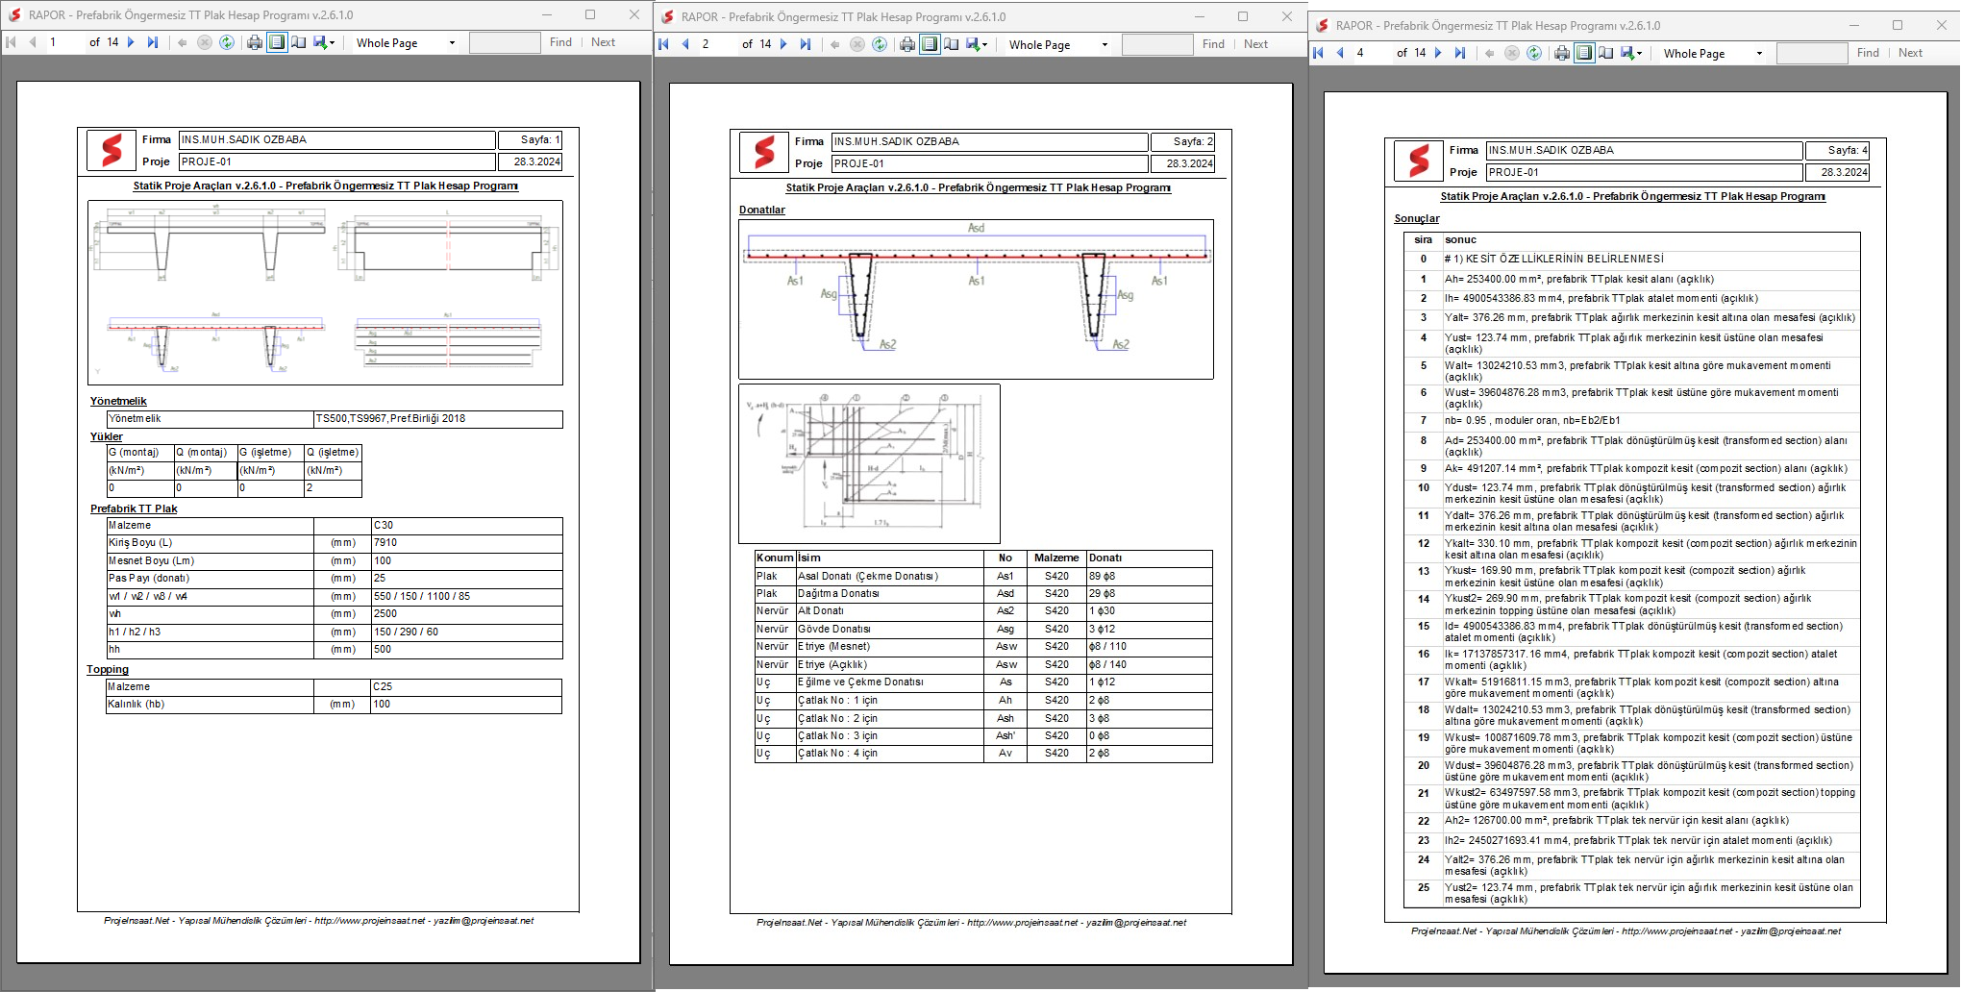Click '89 ϕ8' Donatı cell on page 2

(1149, 576)
